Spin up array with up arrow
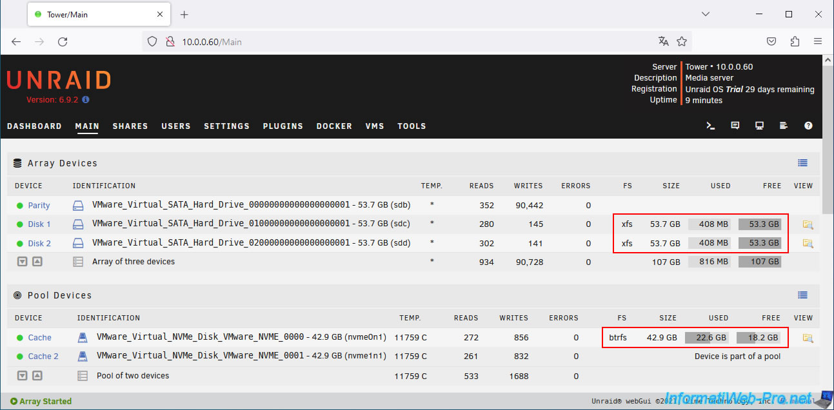The height and width of the screenshot is (410, 834). click(37, 262)
